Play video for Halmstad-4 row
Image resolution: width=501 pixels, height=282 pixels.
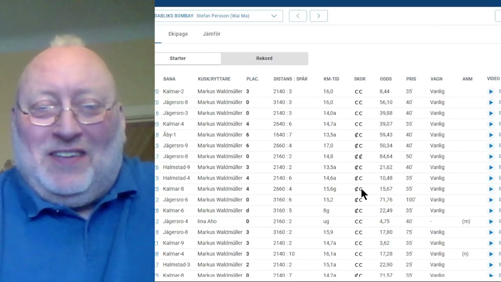(x=491, y=178)
